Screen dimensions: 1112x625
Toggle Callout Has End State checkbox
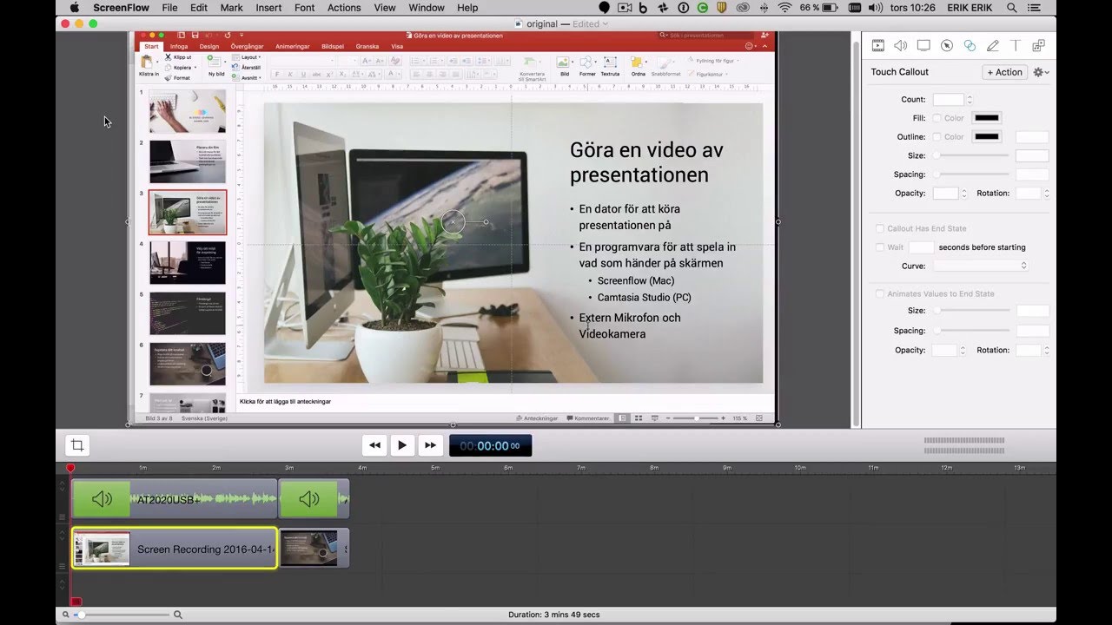click(880, 228)
